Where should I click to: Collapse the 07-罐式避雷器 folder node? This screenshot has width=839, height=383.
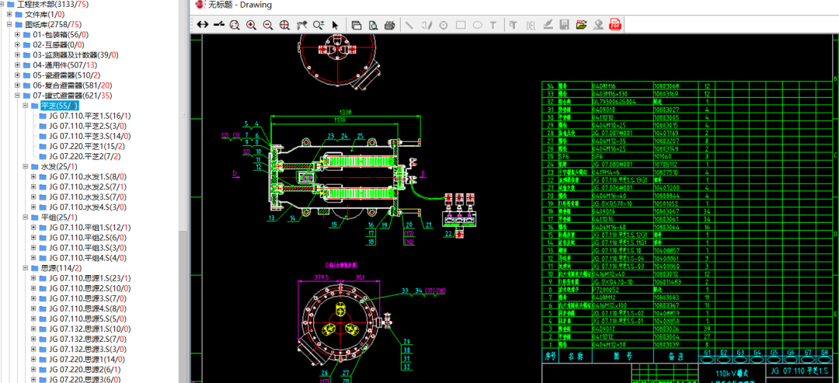[x=18, y=96]
